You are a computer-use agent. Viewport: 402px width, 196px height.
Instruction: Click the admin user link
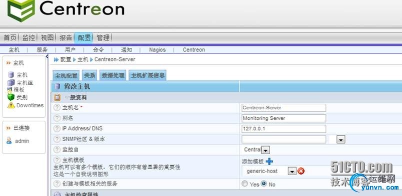[22, 141]
